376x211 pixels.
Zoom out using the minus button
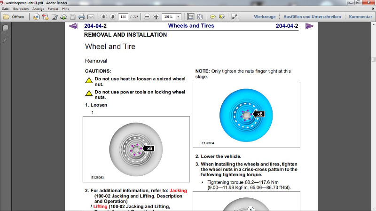(x=147, y=17)
